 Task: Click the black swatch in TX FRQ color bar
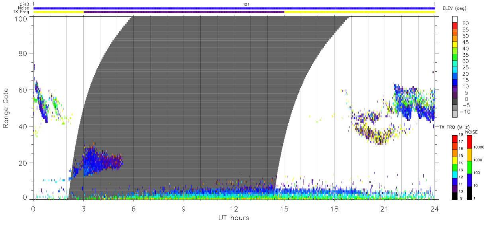pos(455,196)
